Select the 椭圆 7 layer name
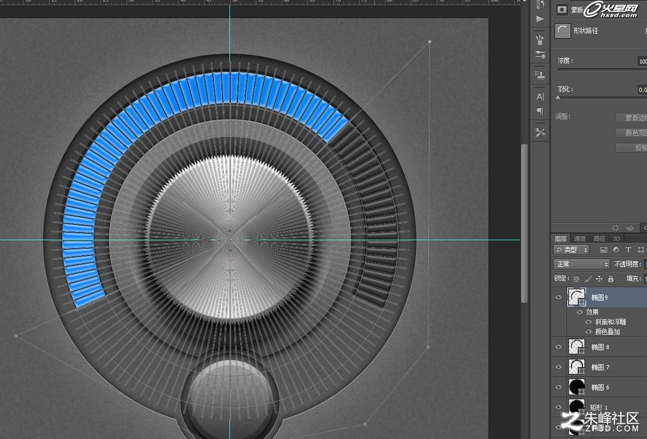Viewport: 647px width, 439px height. (600, 367)
